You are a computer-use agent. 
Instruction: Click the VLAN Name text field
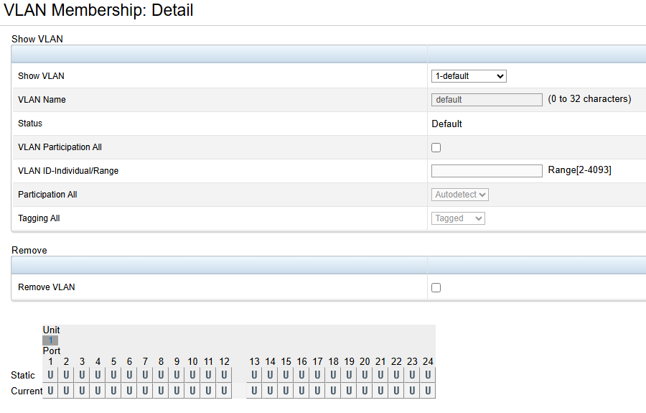(487, 100)
